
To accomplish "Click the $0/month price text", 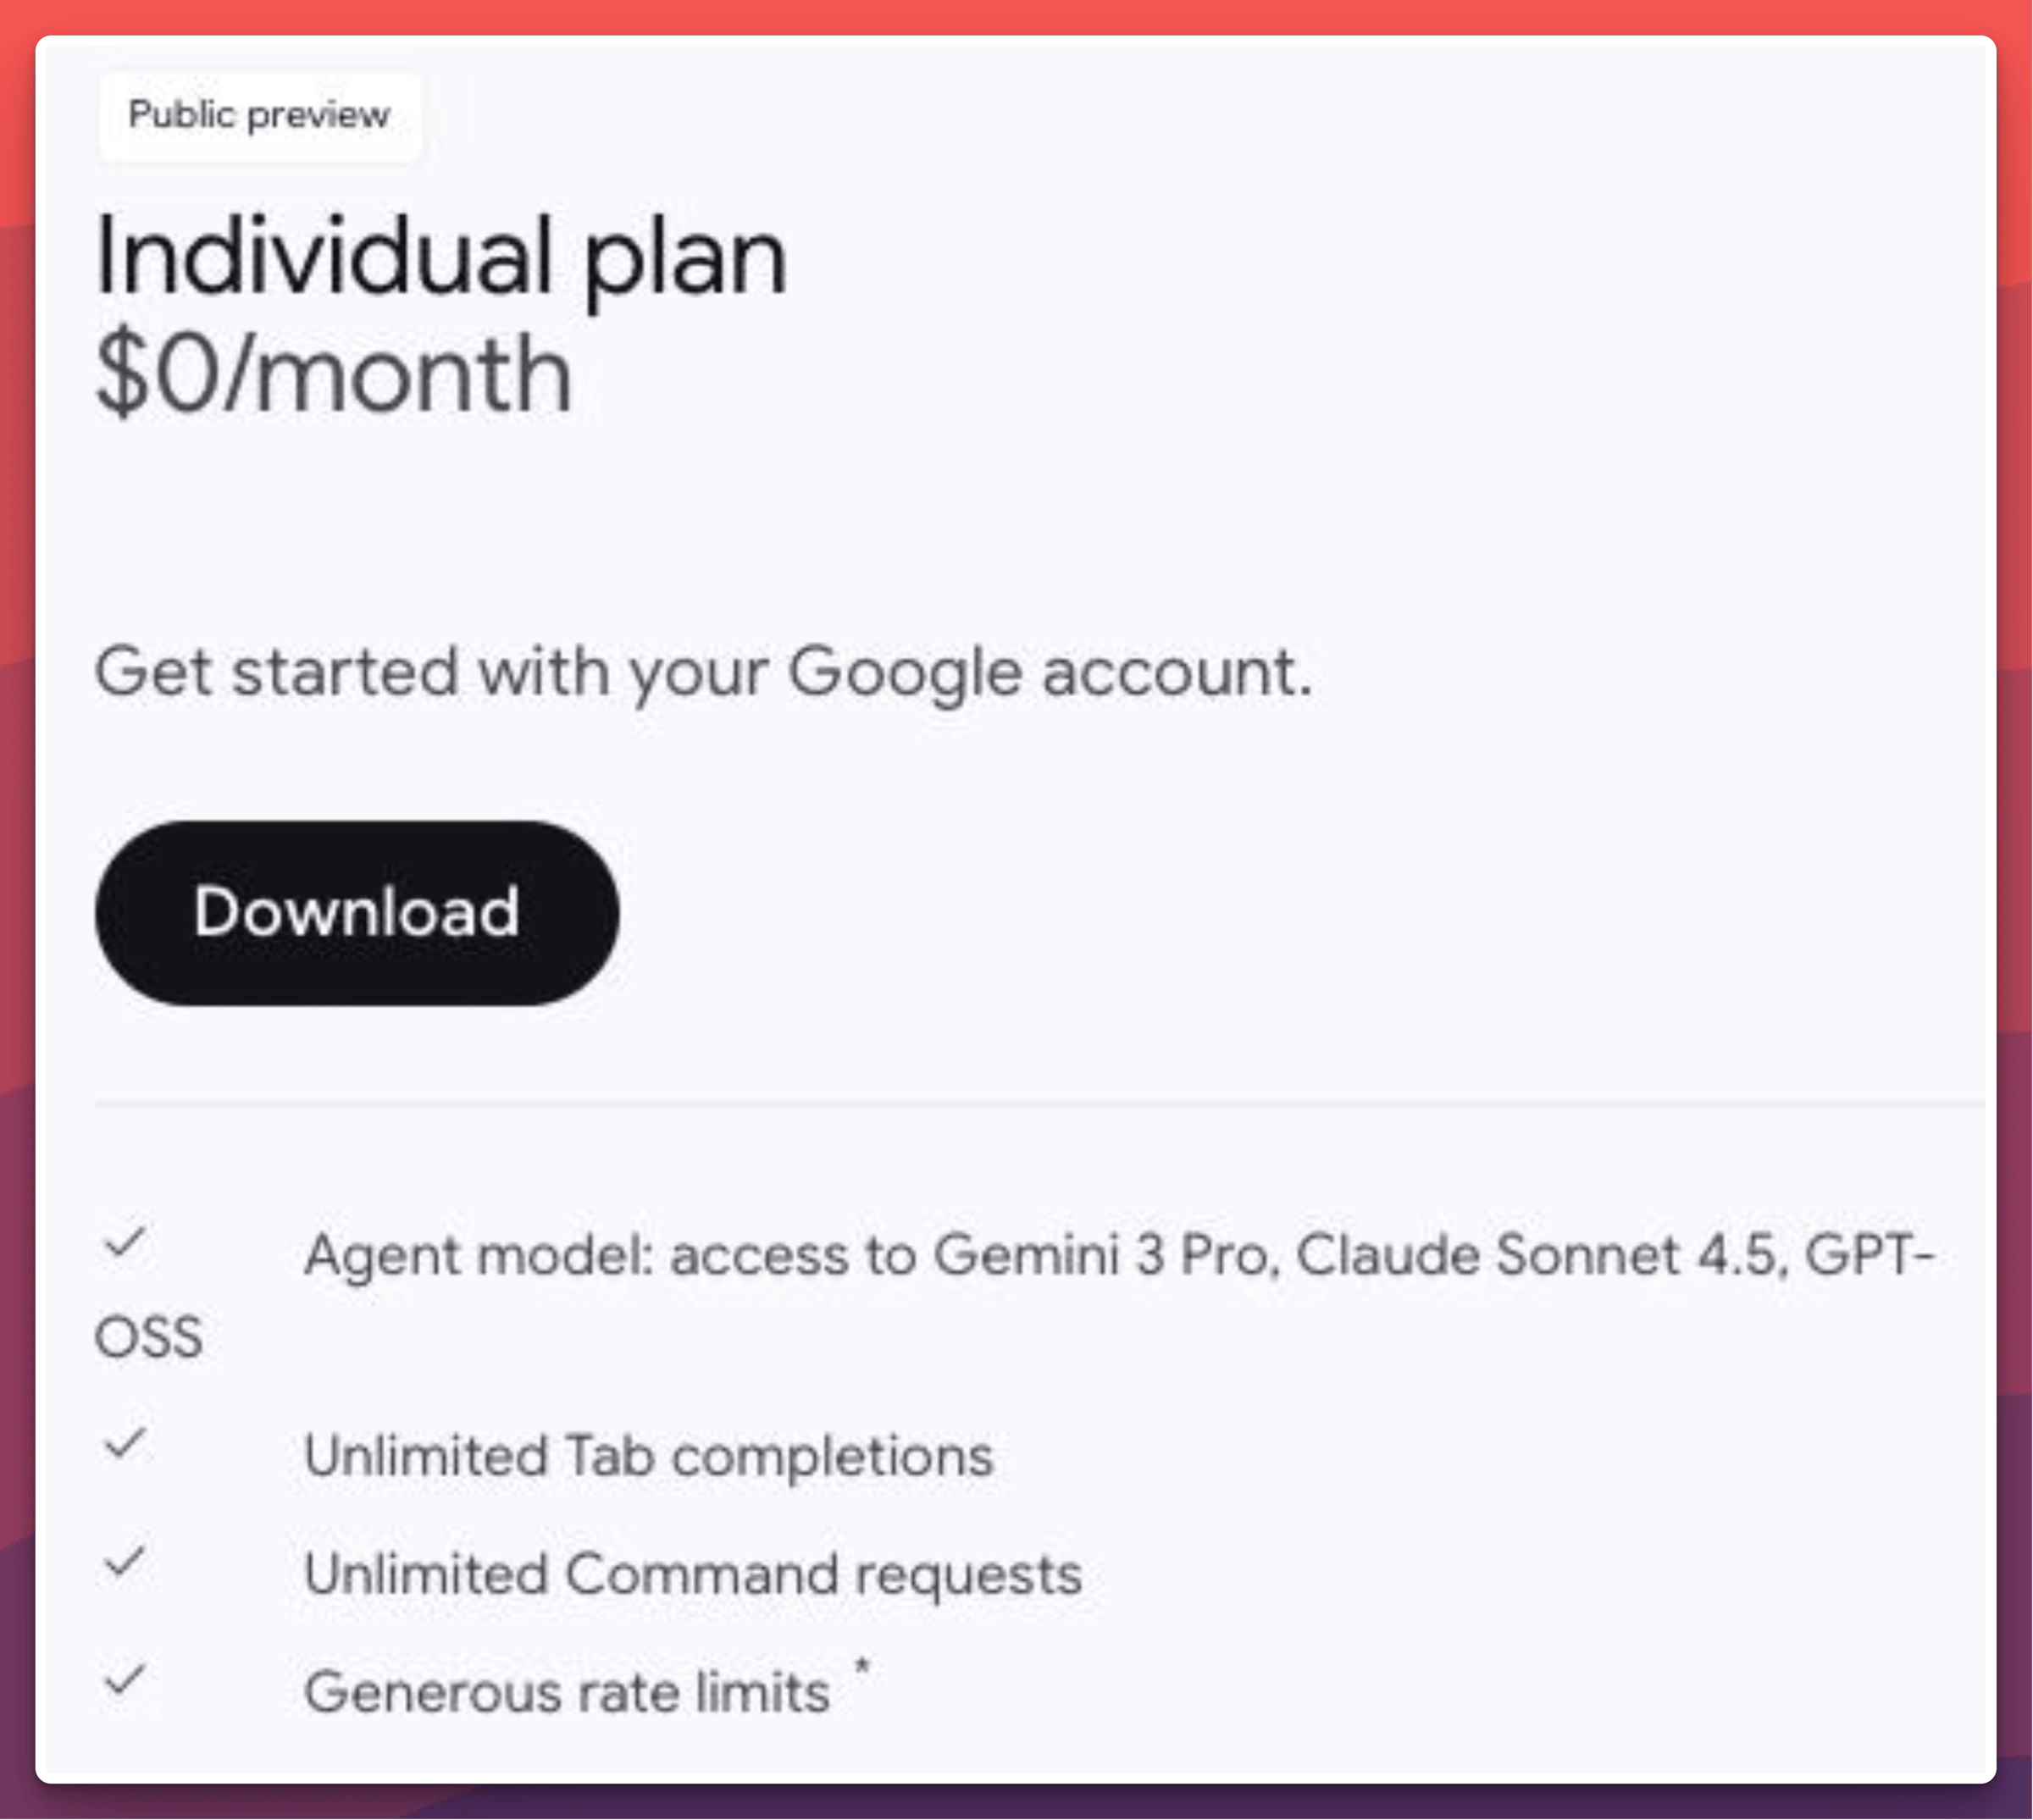I will [x=334, y=375].
